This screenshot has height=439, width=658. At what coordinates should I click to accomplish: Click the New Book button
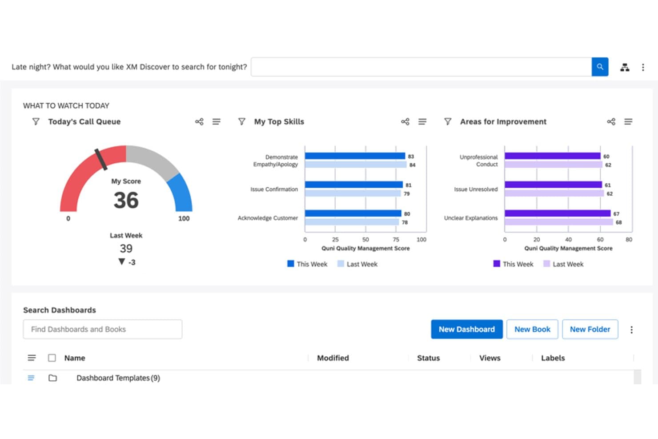tap(532, 329)
